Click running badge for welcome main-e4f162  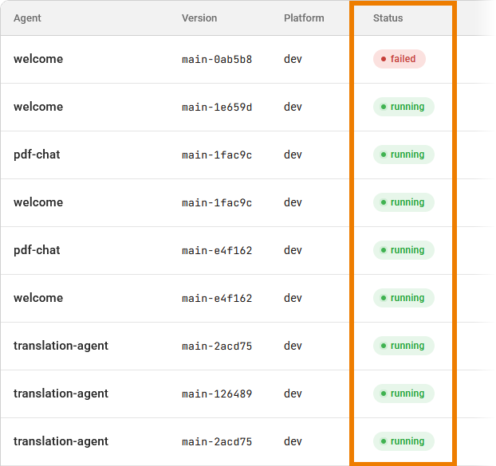tap(403, 298)
